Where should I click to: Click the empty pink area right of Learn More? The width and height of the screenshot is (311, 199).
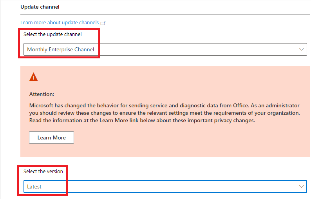(x=188, y=137)
